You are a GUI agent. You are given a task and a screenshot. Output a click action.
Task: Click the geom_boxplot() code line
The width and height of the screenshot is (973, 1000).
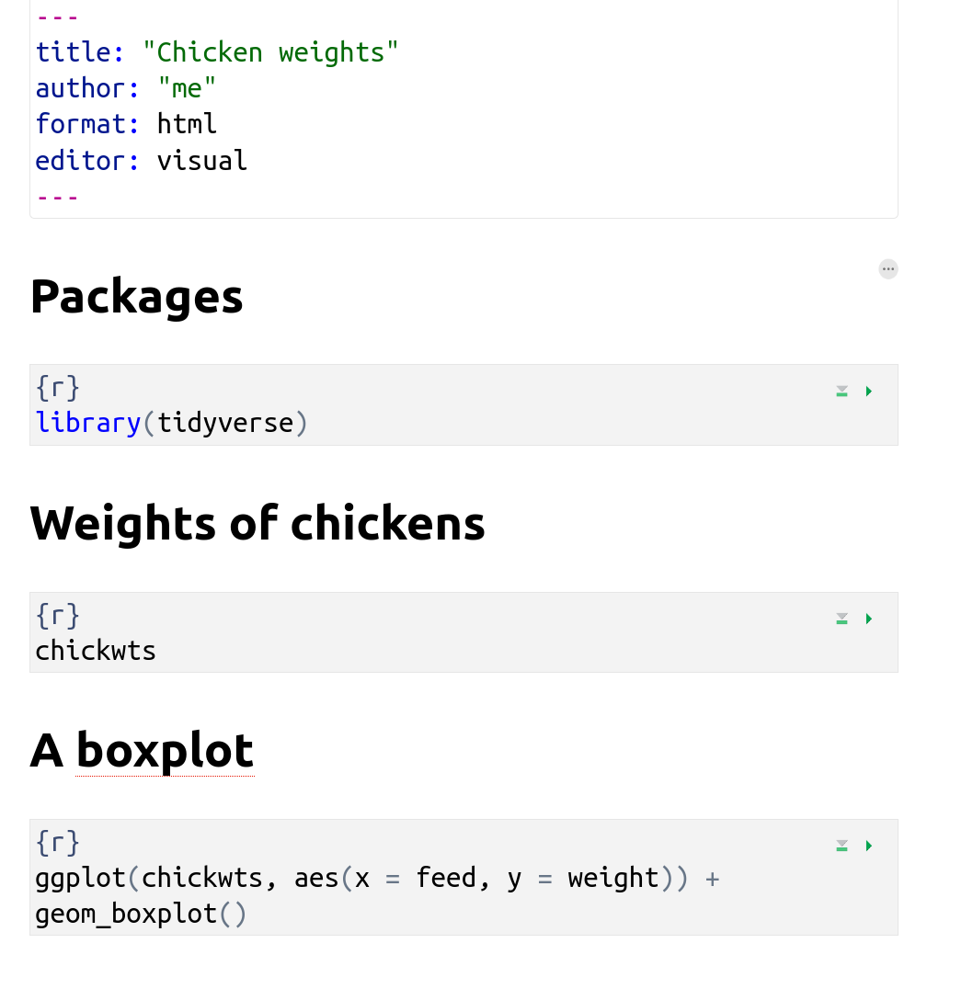pos(141,915)
